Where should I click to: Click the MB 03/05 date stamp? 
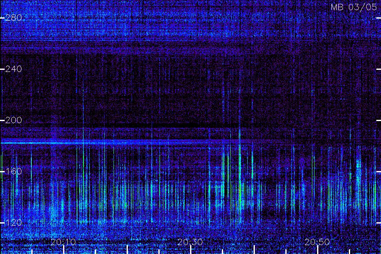click(x=354, y=7)
